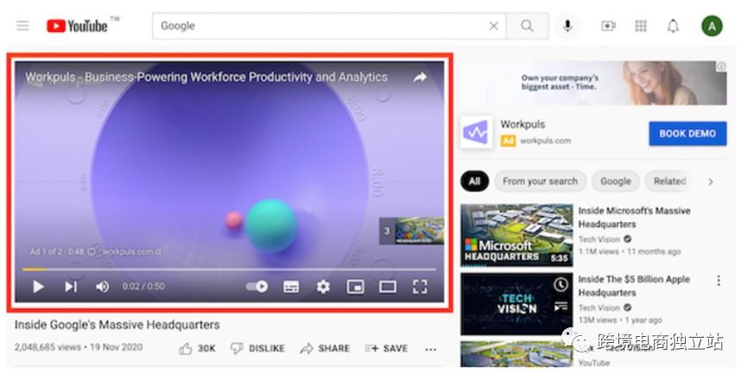Click the ad info circle icon
This screenshot has height=374, width=747.
(92, 251)
